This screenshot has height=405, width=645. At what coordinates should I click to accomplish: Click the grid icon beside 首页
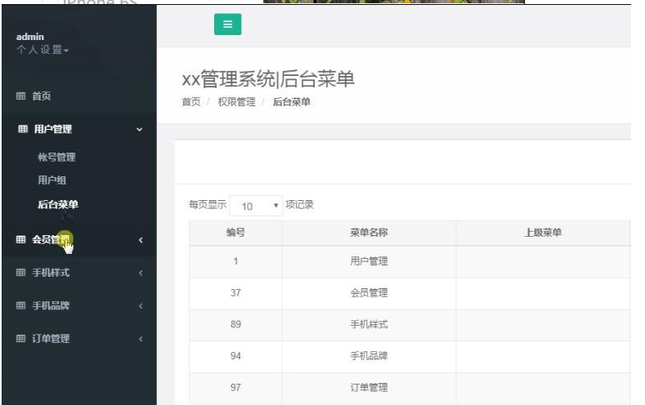[21, 96]
